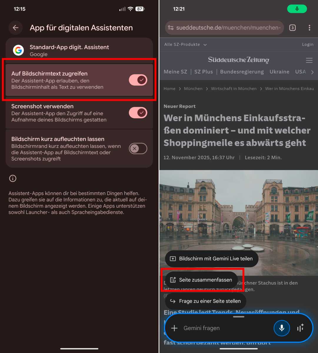Viewport: 318px width, 353px height.
Task: Toggle Screenshot verwenden switch
Action: tap(138, 113)
